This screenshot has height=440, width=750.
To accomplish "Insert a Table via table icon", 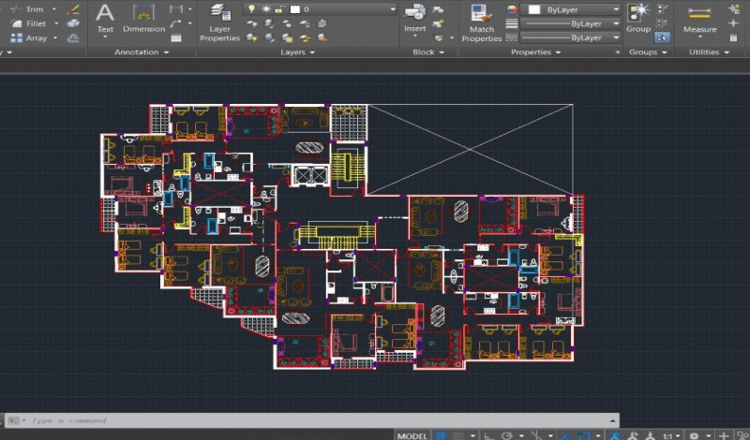I will point(176,38).
